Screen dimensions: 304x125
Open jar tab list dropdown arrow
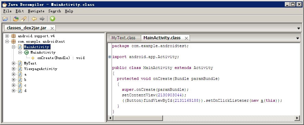[x=299, y=28]
